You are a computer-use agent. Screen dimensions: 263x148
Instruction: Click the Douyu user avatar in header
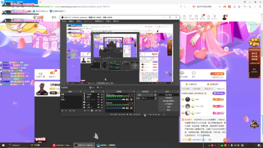(x=225, y=17)
